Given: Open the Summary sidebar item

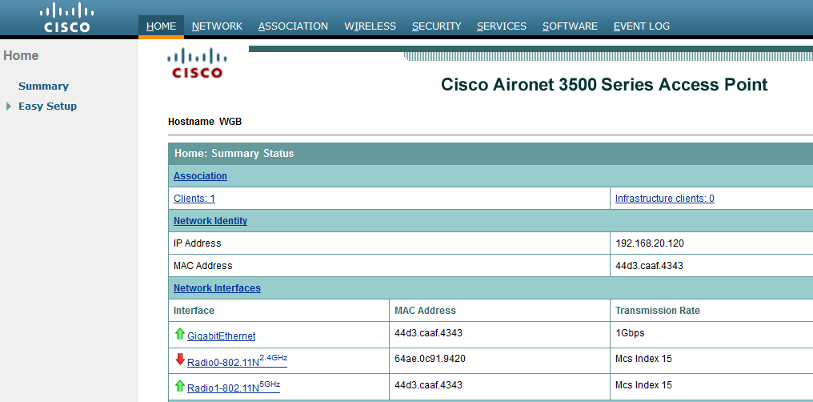Looking at the screenshot, I should tap(43, 86).
